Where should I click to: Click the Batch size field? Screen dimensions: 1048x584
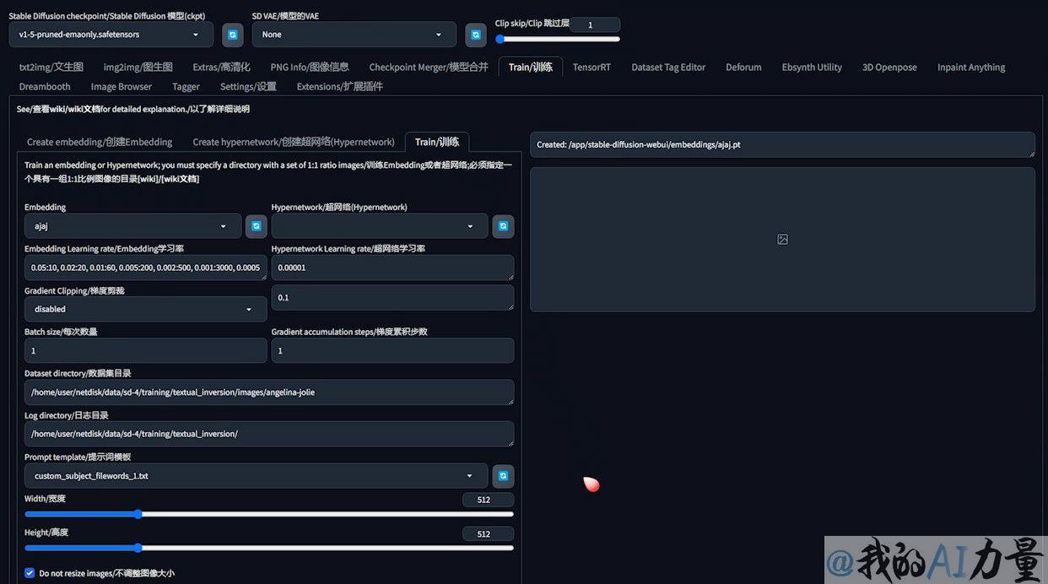click(x=145, y=350)
